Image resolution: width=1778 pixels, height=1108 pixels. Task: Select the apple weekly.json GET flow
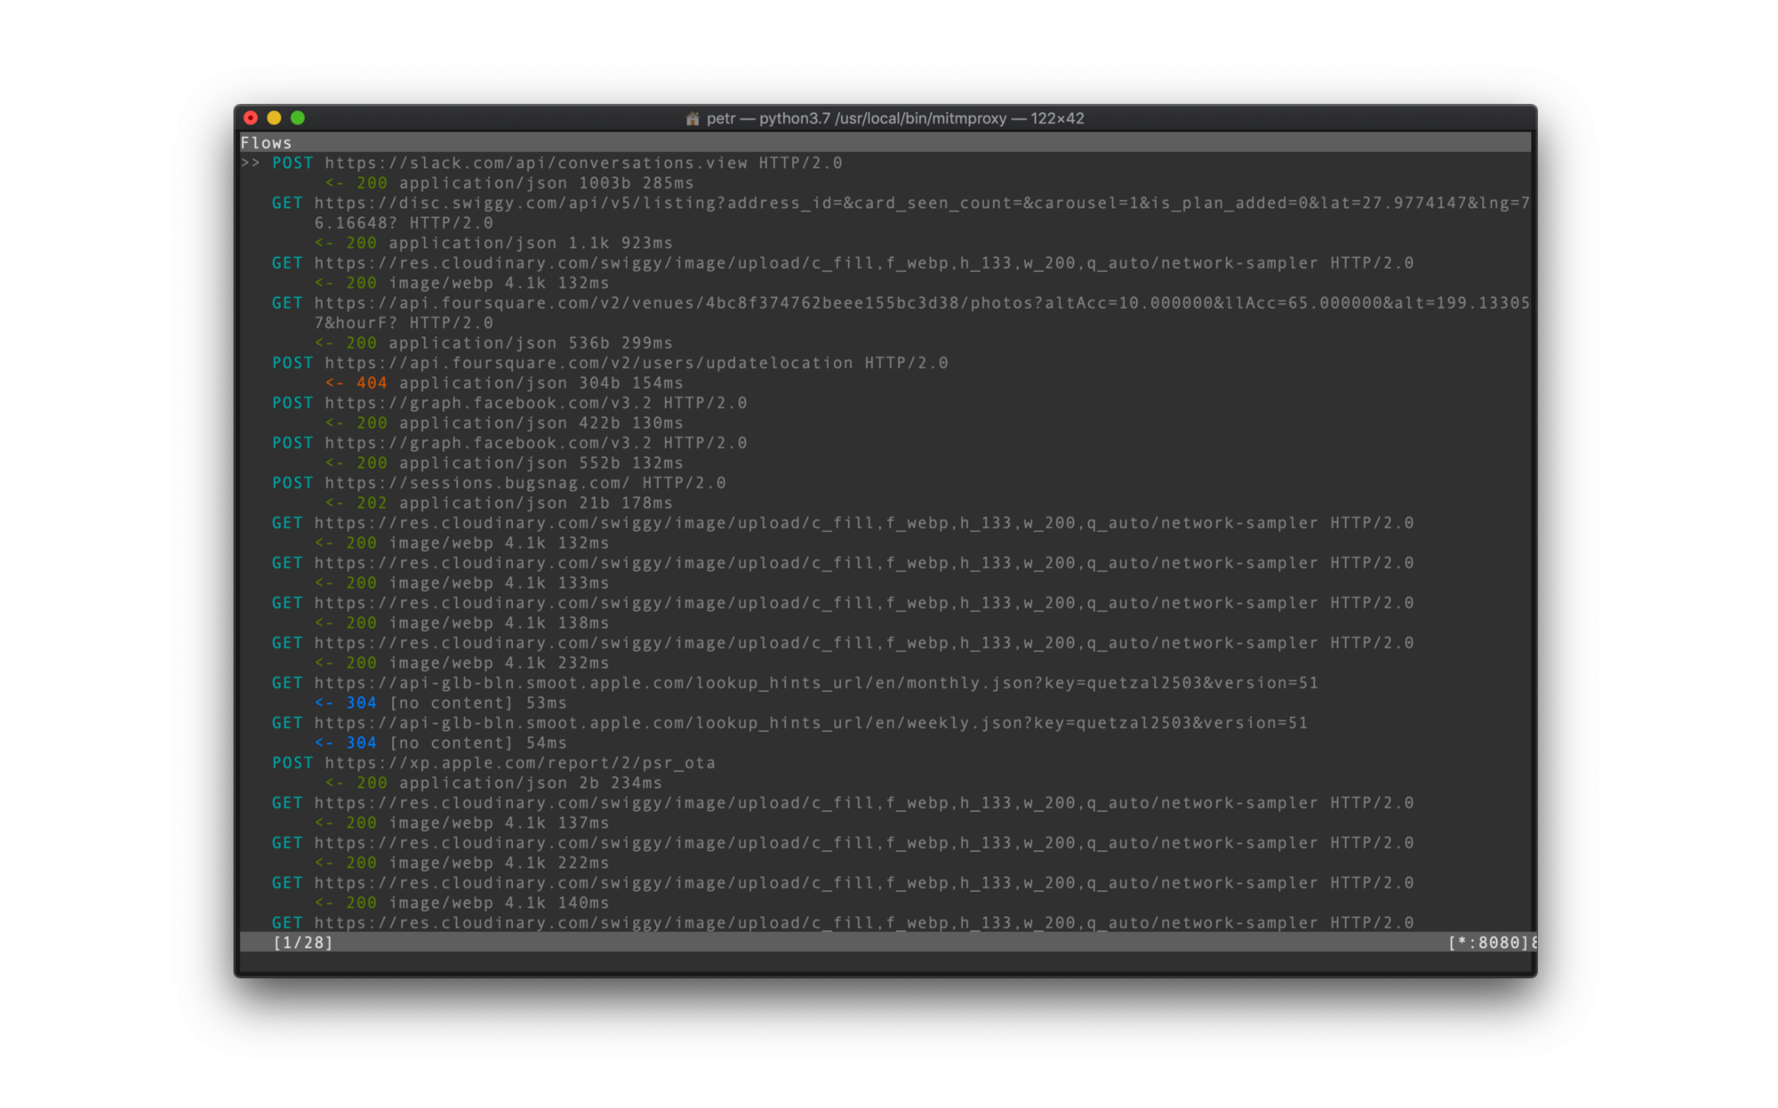pyautogui.click(x=789, y=723)
